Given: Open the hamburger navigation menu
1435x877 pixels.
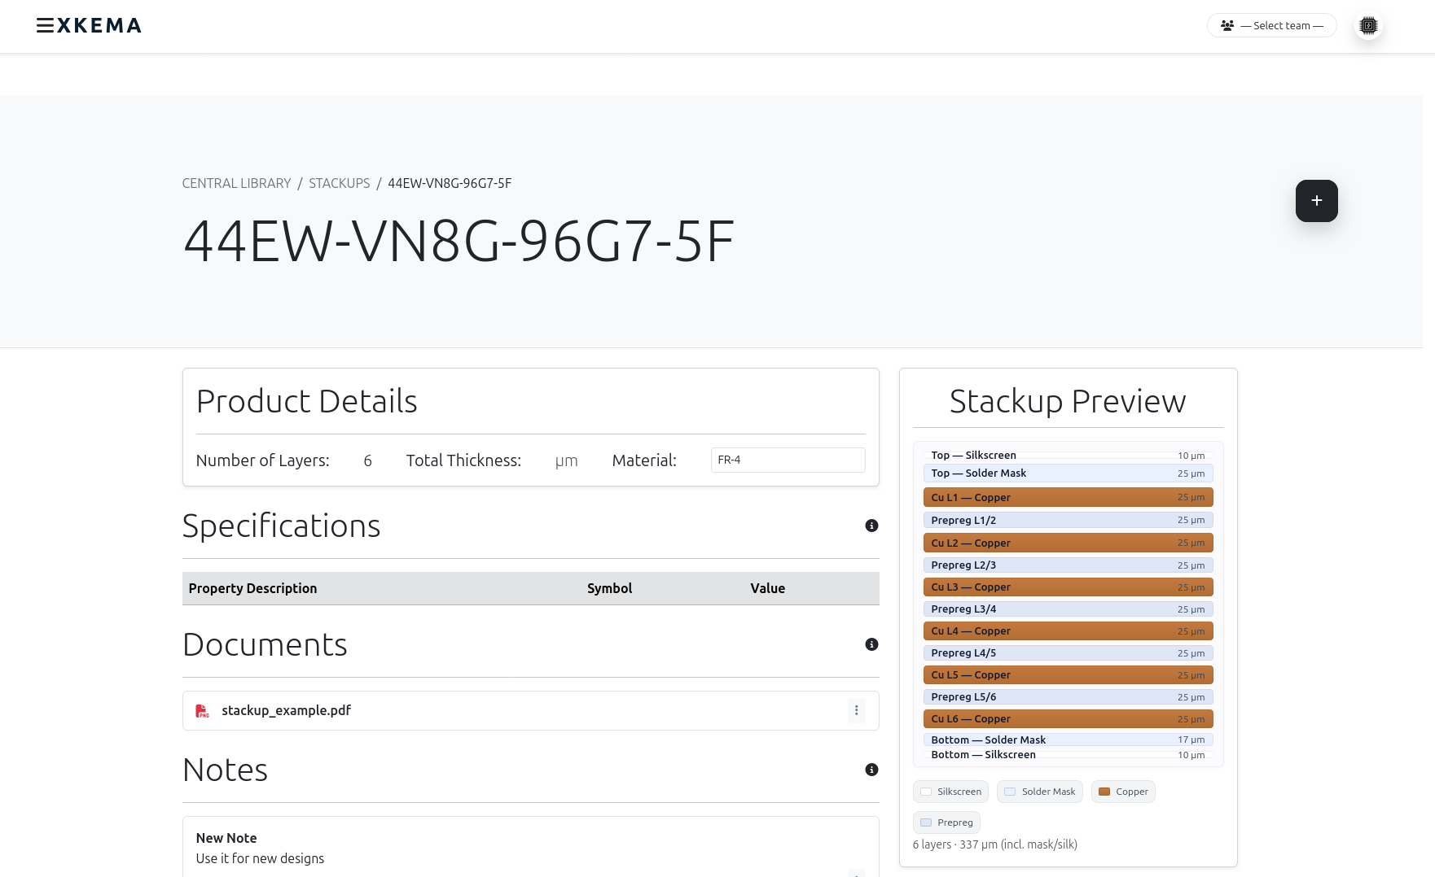Looking at the screenshot, I should click(45, 25).
